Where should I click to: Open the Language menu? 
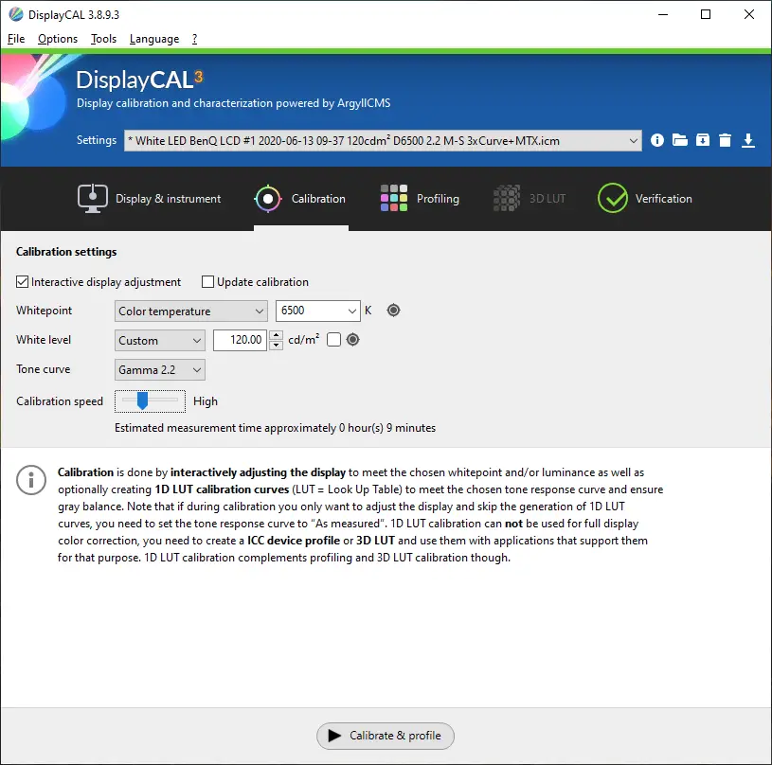tap(154, 39)
